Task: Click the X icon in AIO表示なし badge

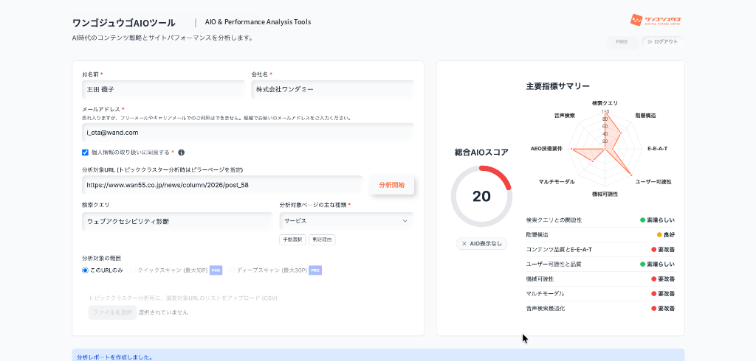Action: [464, 244]
